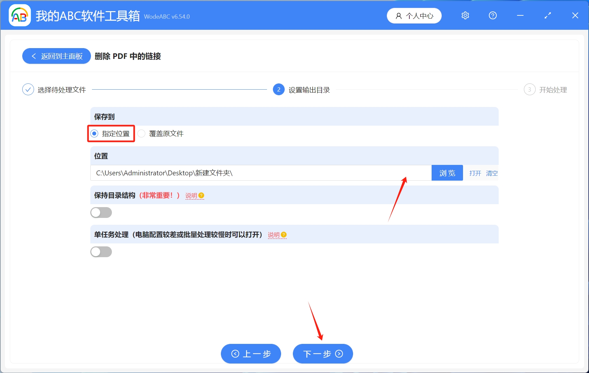This screenshot has width=589, height=373.
Task: Select the 覆盖原文件 radio button
Action: coord(141,133)
